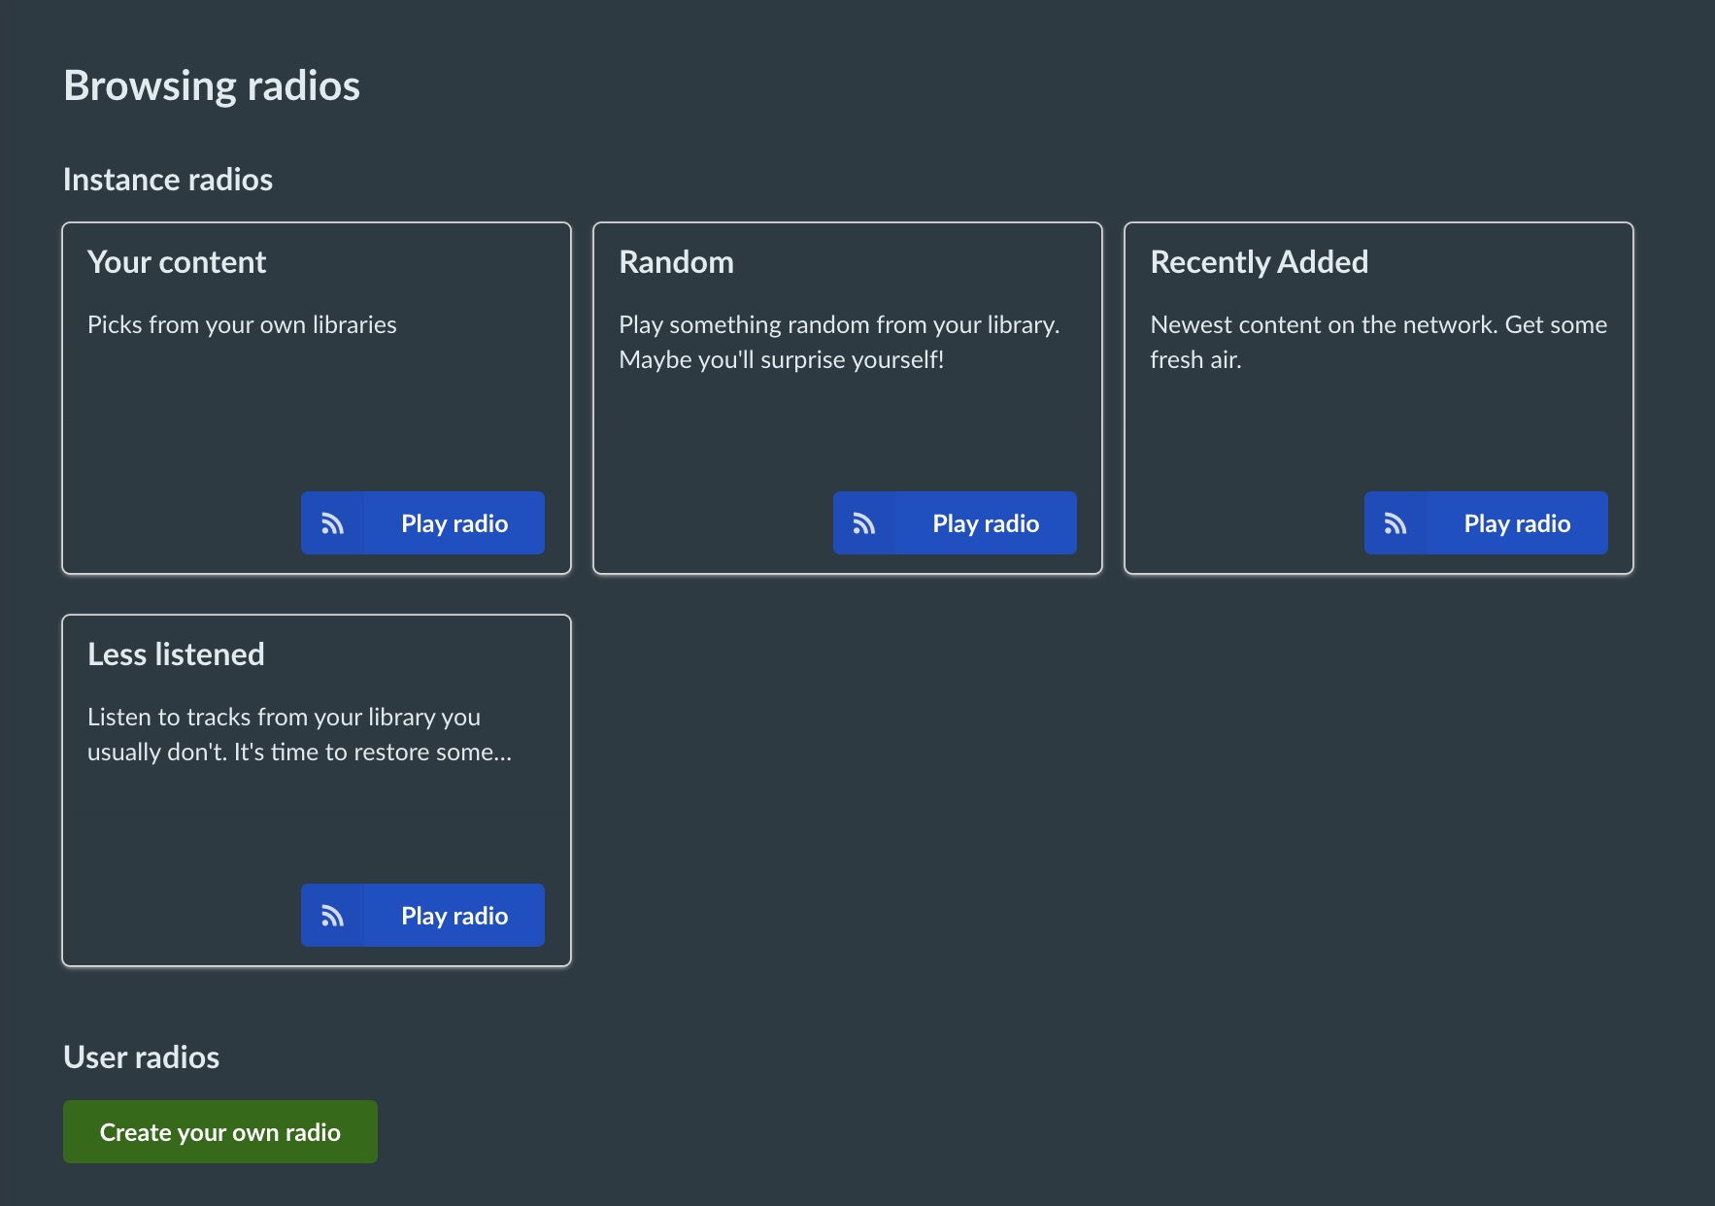Click the Create your own radio button

220,1132
